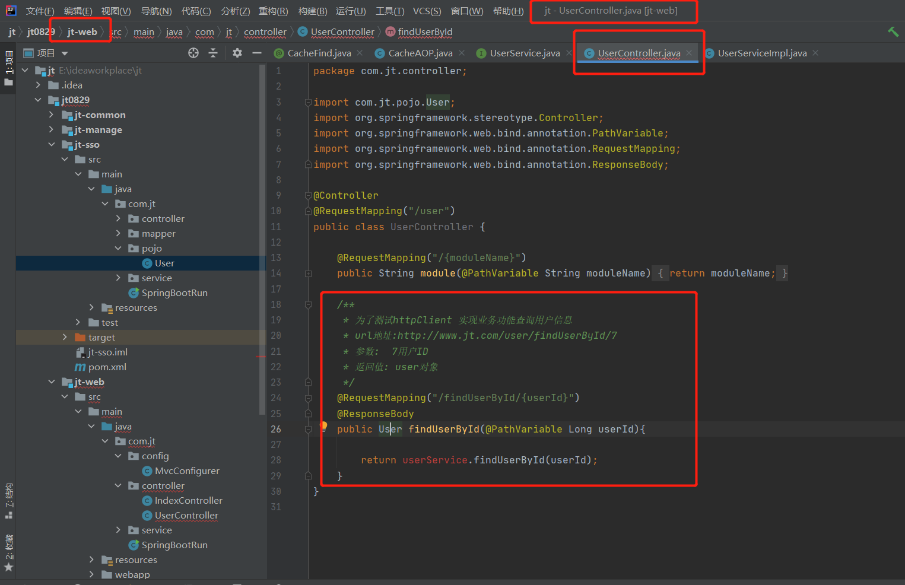Viewport: 905px width, 585px height.
Task: Close the UserService.java tab
Action: pyautogui.click(x=569, y=53)
